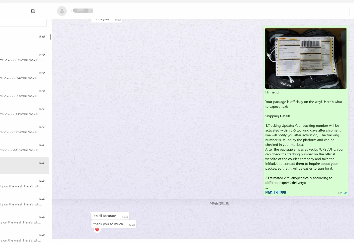Open the sneaker shipping label photo
This screenshot has height=243, width=354.
tap(306, 58)
